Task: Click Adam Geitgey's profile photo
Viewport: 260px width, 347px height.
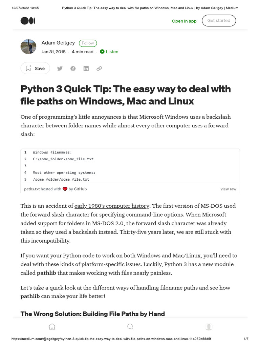Action: point(28,46)
